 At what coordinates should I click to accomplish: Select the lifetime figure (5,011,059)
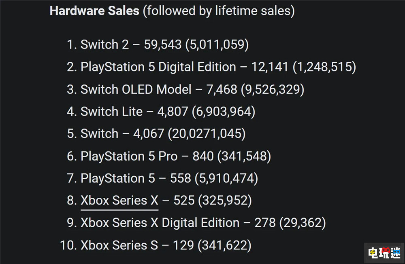click(217, 44)
